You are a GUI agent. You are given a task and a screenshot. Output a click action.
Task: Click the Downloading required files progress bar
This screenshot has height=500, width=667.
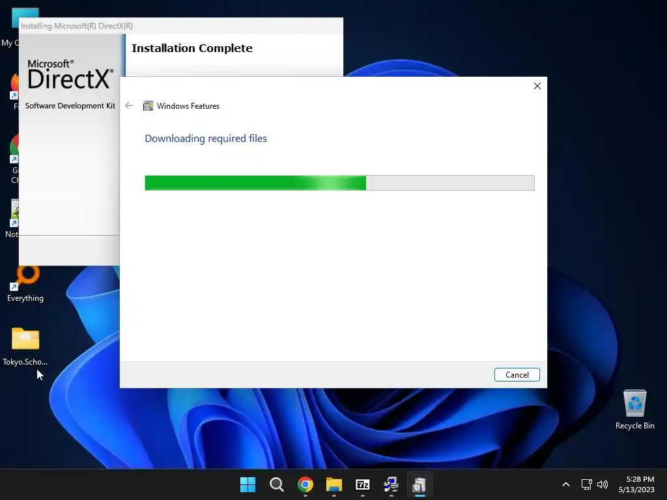pos(339,183)
